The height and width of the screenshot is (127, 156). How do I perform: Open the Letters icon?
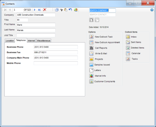pyautogui.click(x=91, y=70)
